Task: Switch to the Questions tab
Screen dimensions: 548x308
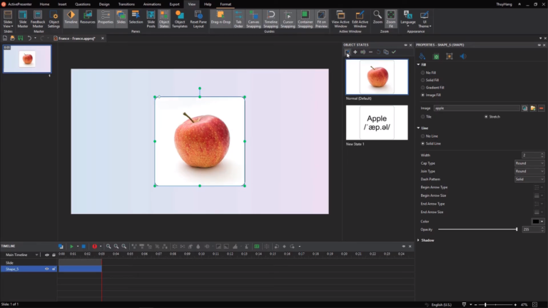Action: [83, 4]
